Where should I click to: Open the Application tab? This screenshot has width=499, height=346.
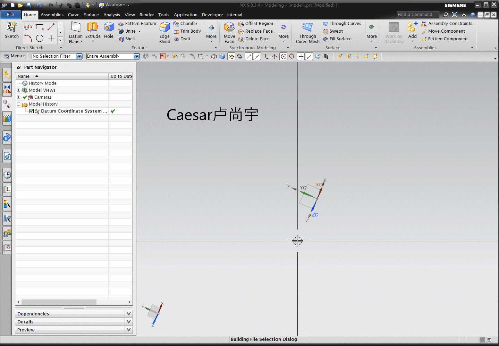(x=186, y=15)
